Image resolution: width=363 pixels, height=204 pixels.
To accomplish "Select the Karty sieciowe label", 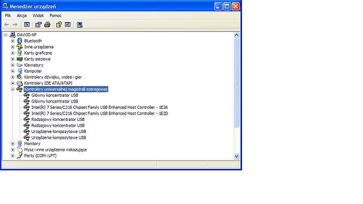I will click(x=37, y=59).
